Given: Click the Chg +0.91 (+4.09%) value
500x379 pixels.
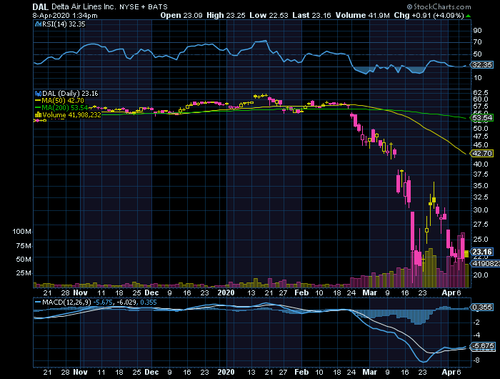Looking at the screenshot, I should click(429, 15).
